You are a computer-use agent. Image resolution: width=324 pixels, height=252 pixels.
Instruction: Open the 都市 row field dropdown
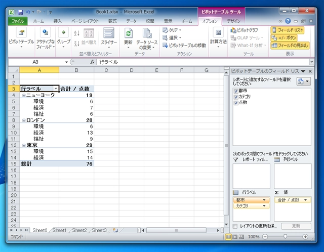(x=264, y=200)
